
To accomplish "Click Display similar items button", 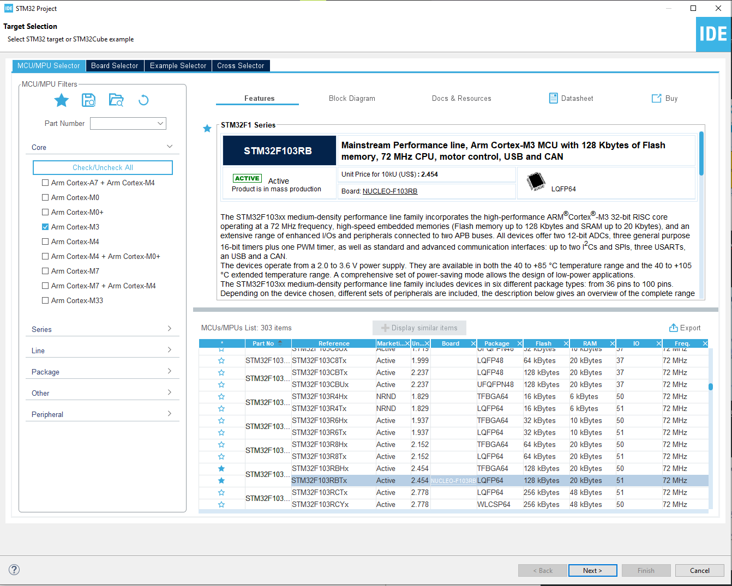I will (x=419, y=328).
